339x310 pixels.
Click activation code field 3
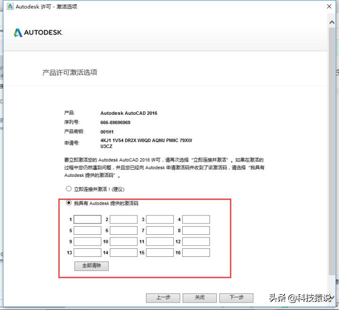[x=160, y=219]
